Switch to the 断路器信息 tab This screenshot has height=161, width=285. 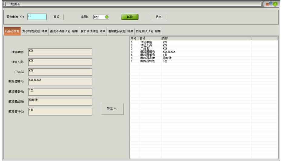click(12, 31)
